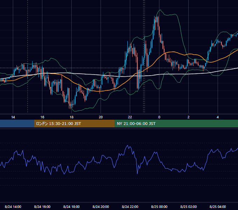Click the 0 hour label on the price chart axis
Screen dimensions: 238x210
(x=159, y=117)
